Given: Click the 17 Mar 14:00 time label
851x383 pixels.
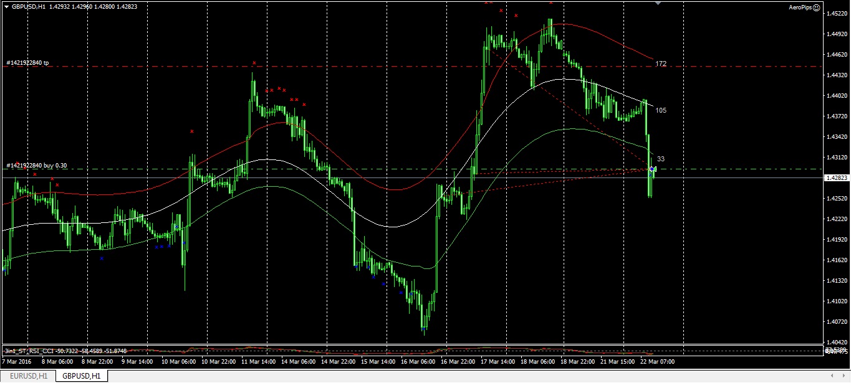Looking at the screenshot, I should pos(498,361).
